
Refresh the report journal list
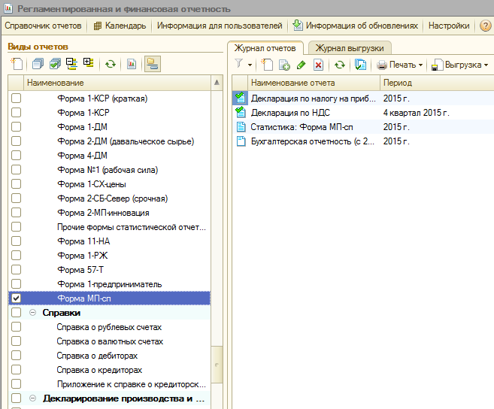[340, 65]
